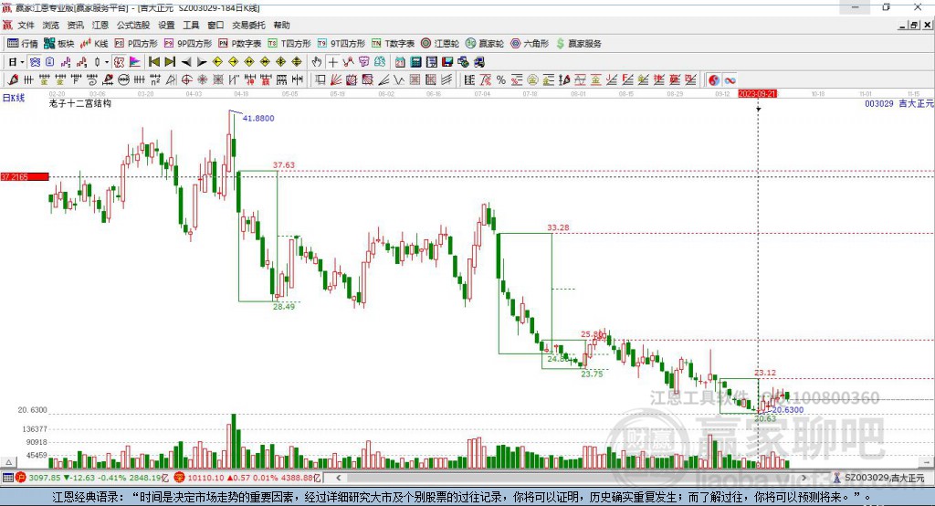This screenshot has width=935, height=506.
Task: Click the 33.28 resistance price label
Action: point(558,227)
